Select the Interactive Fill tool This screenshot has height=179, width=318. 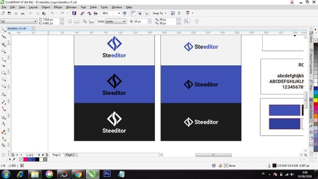point(3,139)
